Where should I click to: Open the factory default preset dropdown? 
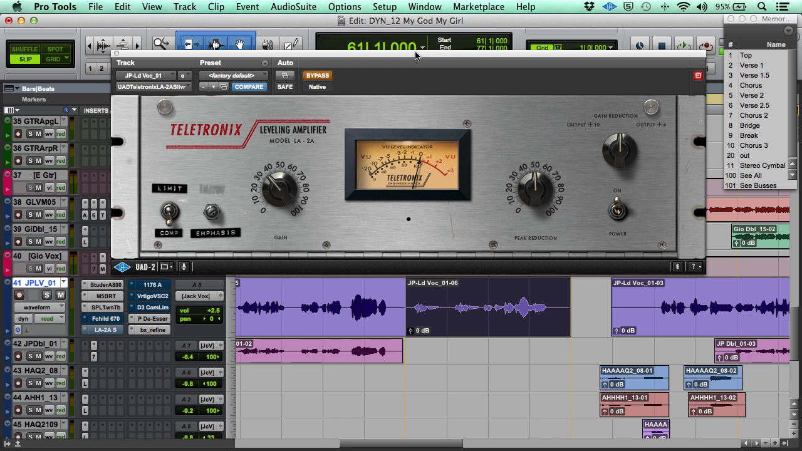click(x=234, y=75)
